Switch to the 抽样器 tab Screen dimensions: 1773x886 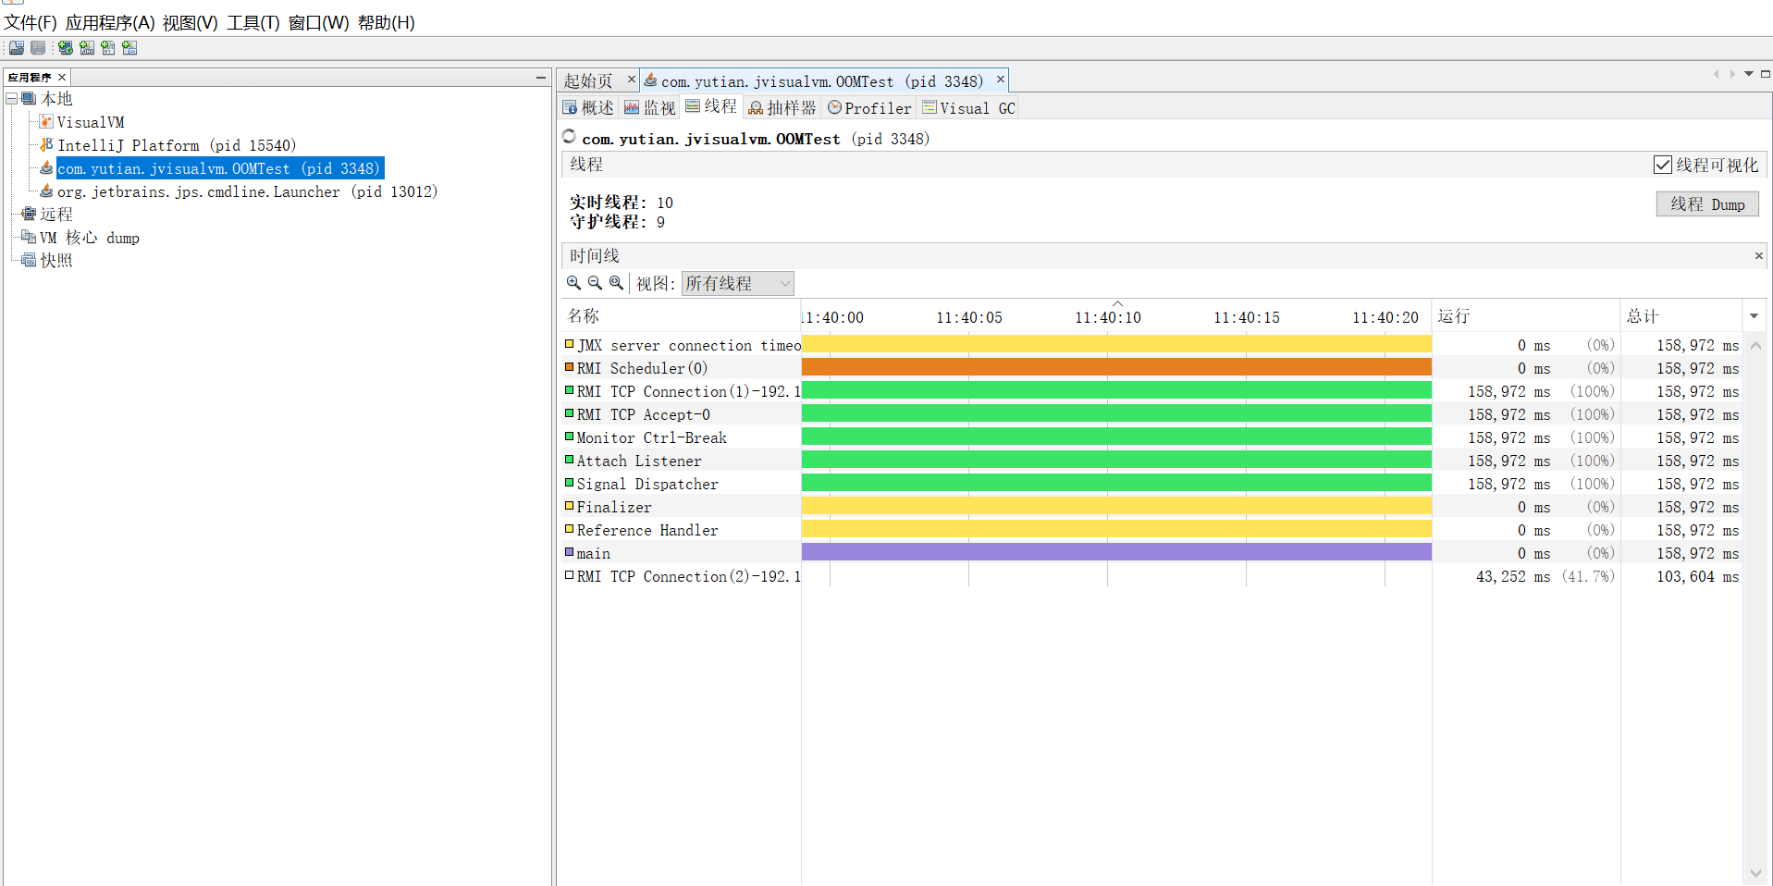click(x=782, y=108)
